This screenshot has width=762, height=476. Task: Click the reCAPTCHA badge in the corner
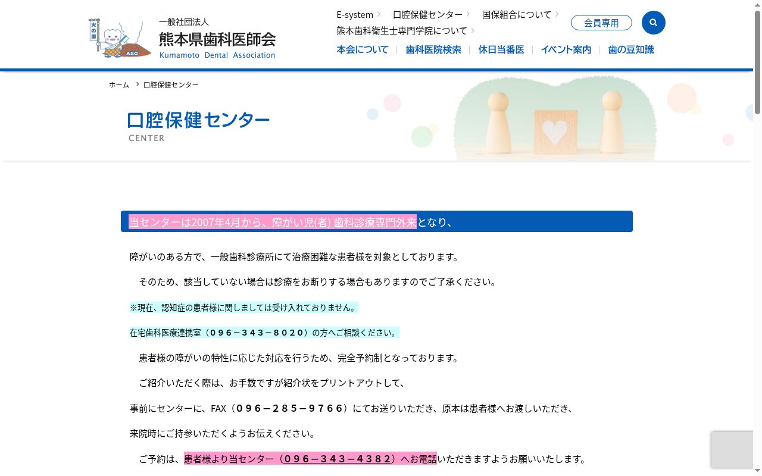732,450
